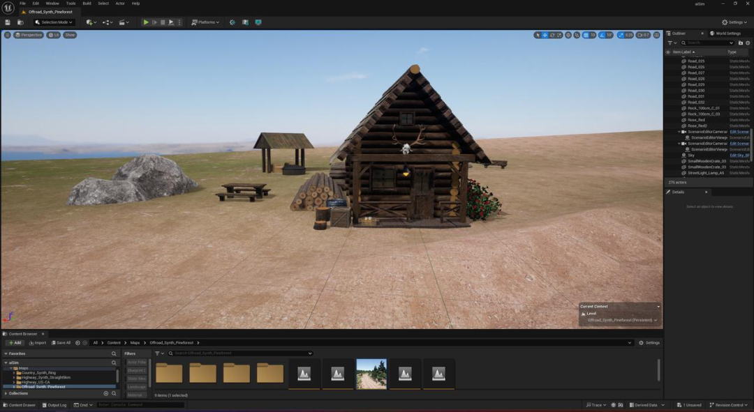Select the translate gizmo tool in viewport
Image resolution: width=754 pixels, height=412 pixels.
(545, 35)
